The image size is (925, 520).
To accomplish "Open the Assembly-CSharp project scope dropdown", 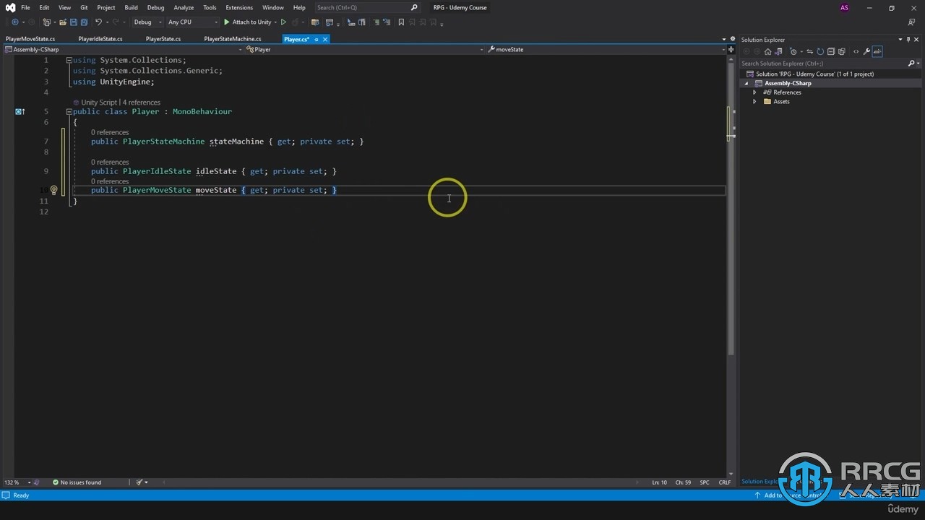I will click(x=123, y=49).
